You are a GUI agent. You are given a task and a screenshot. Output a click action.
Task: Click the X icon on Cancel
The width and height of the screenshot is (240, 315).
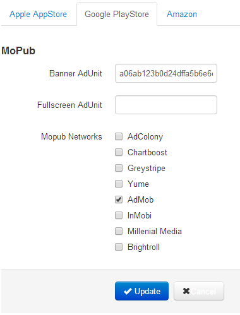186,291
